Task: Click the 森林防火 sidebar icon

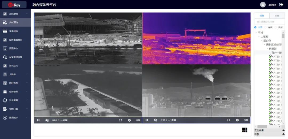Action: [x=5, y=66]
